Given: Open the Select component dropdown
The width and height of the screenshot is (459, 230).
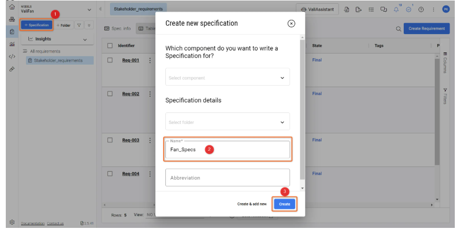Looking at the screenshot, I should pyautogui.click(x=227, y=78).
